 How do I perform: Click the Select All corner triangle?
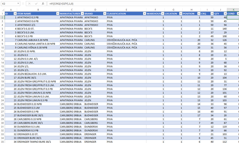point(2,10)
